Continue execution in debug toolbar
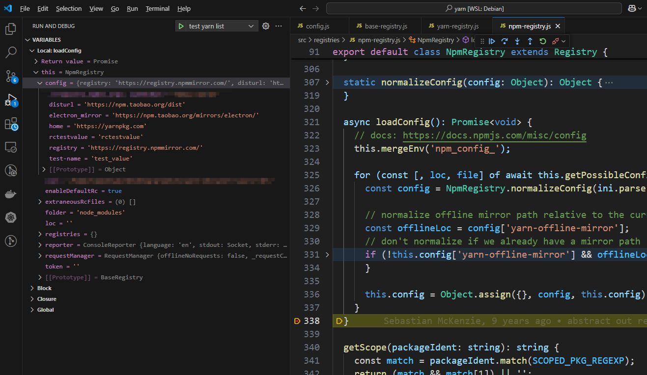The image size is (647, 375). click(x=492, y=41)
